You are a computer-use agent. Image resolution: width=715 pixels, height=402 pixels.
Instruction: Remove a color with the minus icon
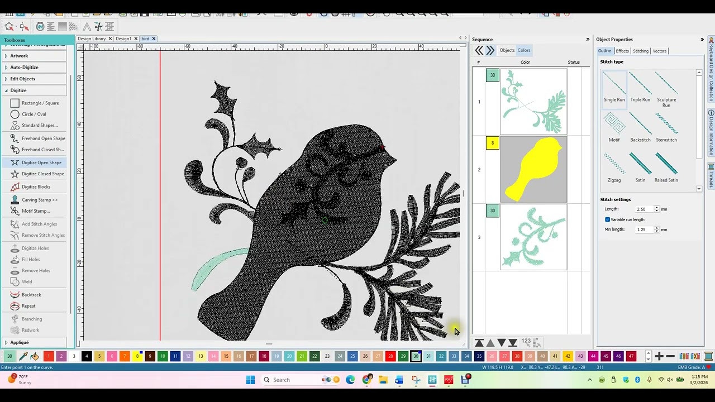[x=670, y=356]
